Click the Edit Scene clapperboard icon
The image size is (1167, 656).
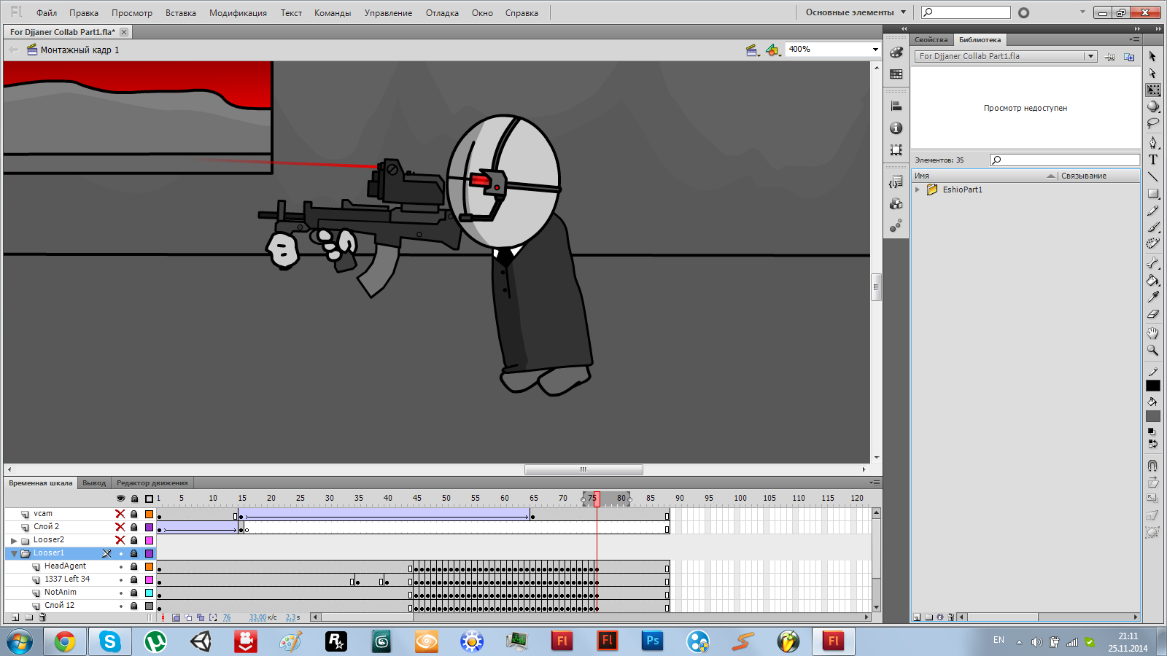pos(752,50)
